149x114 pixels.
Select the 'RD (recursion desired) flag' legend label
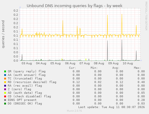click(32, 82)
